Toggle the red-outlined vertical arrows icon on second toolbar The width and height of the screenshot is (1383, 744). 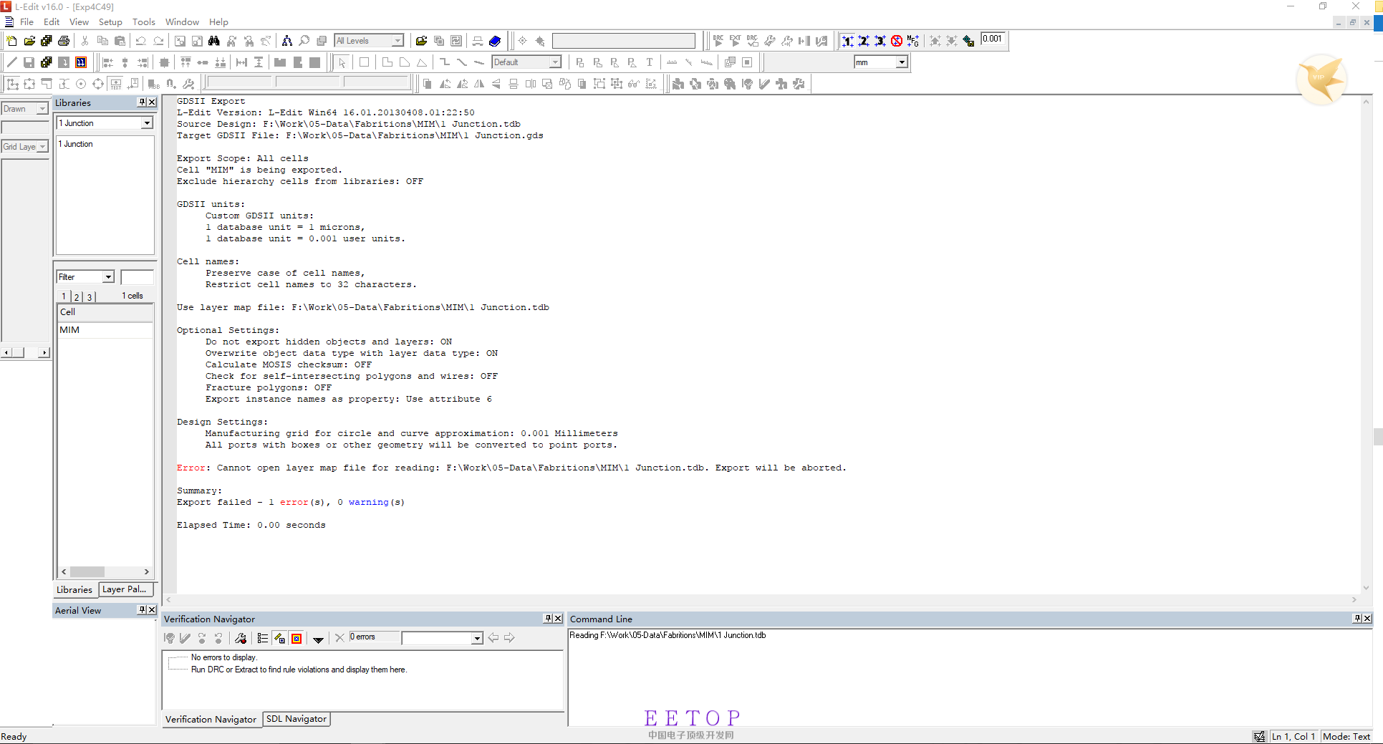tap(82, 62)
